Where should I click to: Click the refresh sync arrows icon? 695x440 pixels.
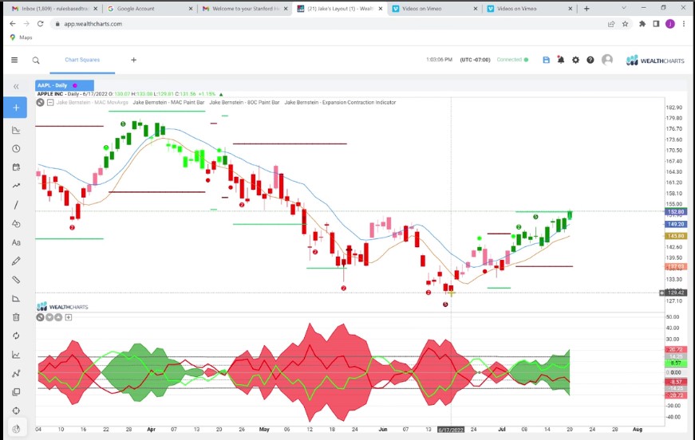[16, 336]
